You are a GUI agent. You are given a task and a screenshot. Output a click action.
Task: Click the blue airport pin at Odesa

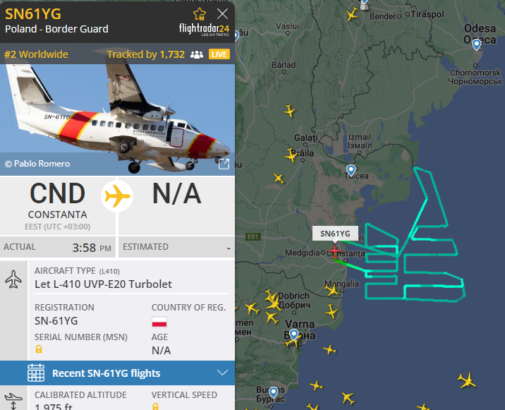(477, 44)
